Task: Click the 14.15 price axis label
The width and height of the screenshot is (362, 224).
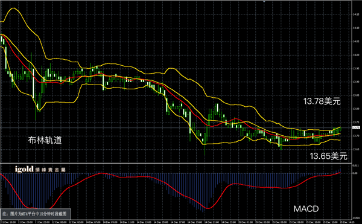Action: (x=356, y=14)
